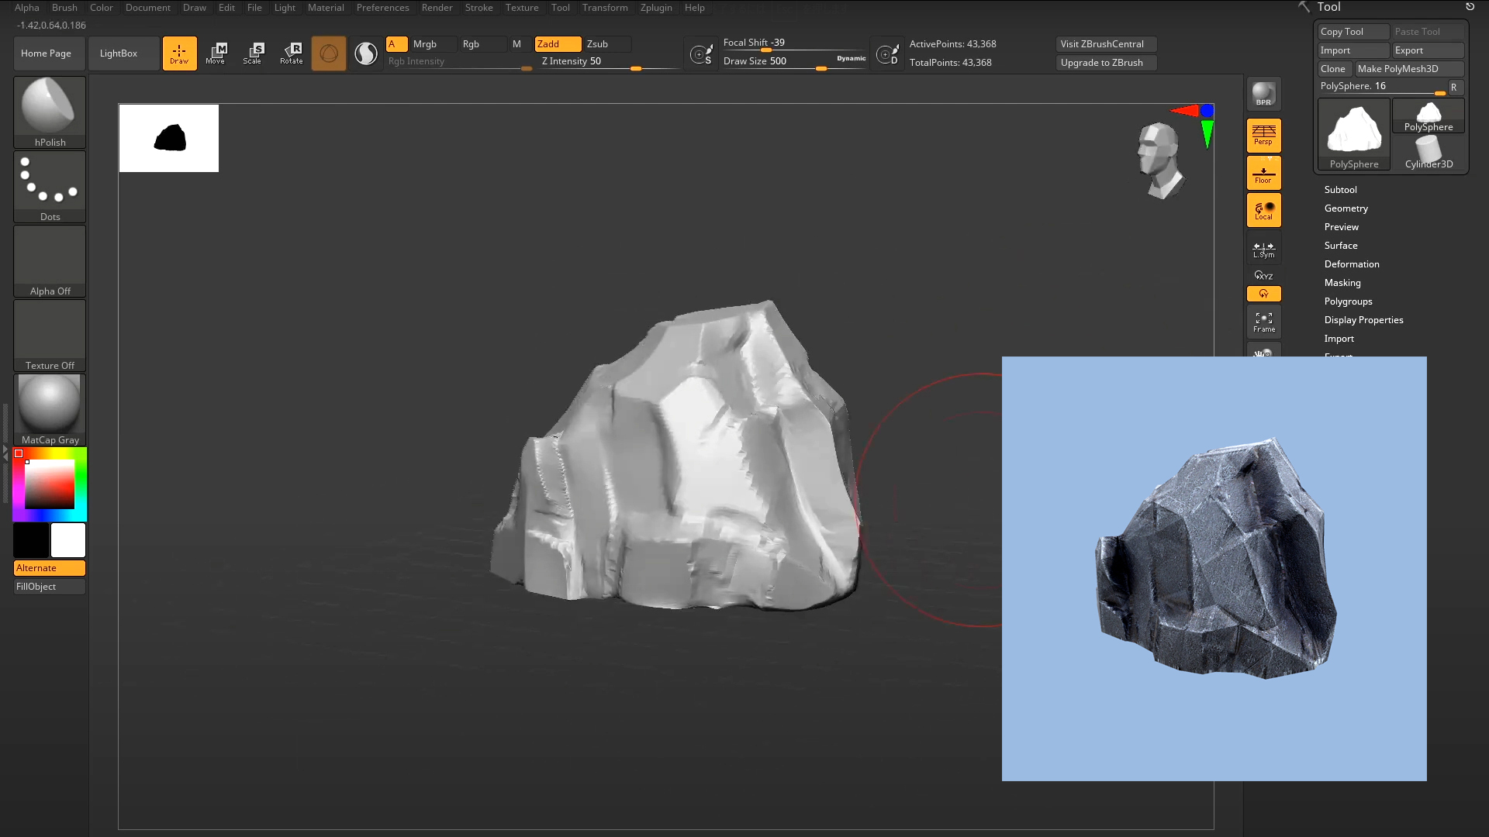The width and height of the screenshot is (1489, 837).
Task: Click the Frame view icon
Action: point(1263,322)
